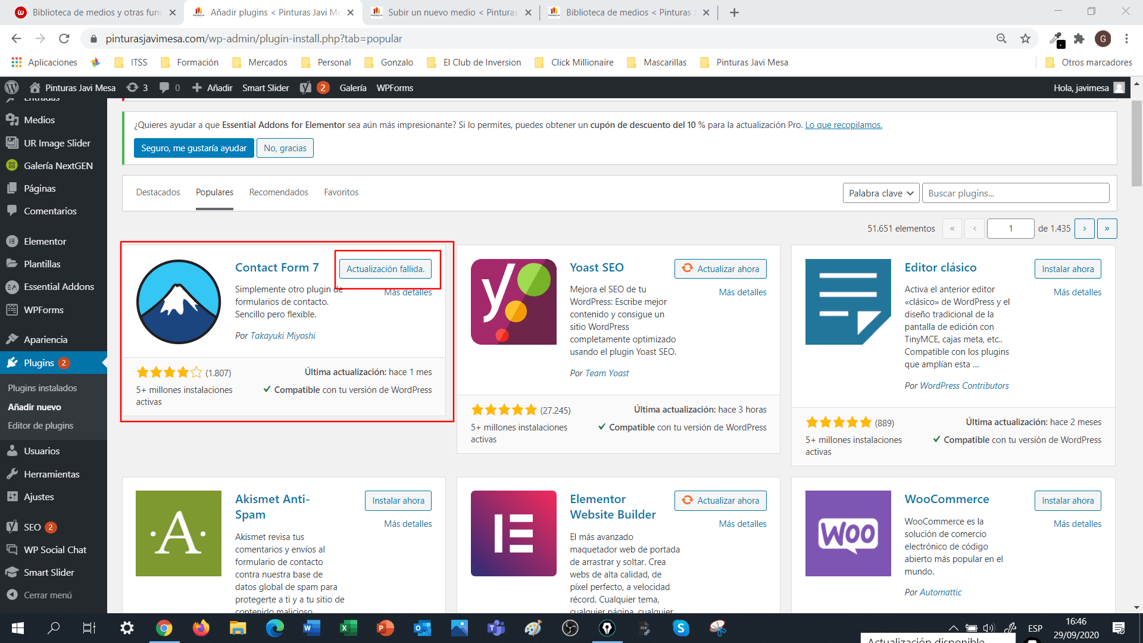
Task: Switch to Recomendados tab
Action: pyautogui.click(x=279, y=192)
